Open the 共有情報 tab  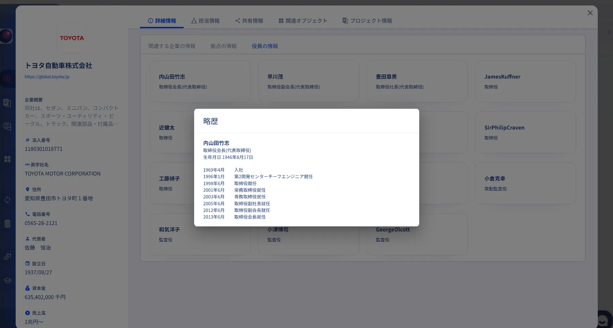[249, 21]
